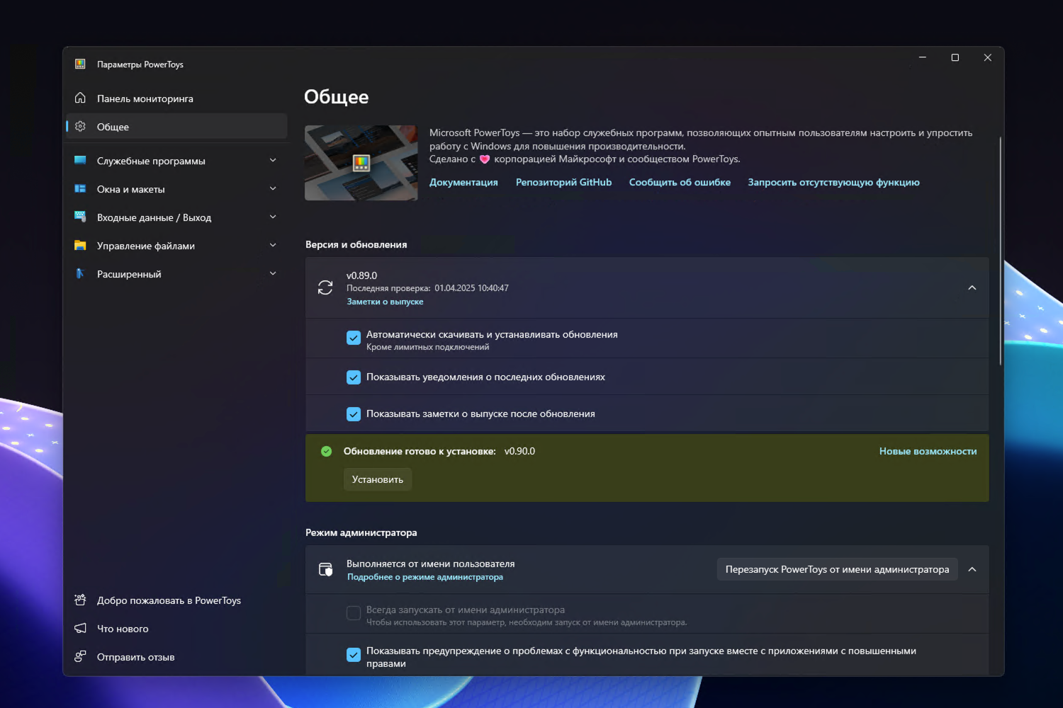
Task: Open Заметки о выпуске link
Action: coord(385,302)
